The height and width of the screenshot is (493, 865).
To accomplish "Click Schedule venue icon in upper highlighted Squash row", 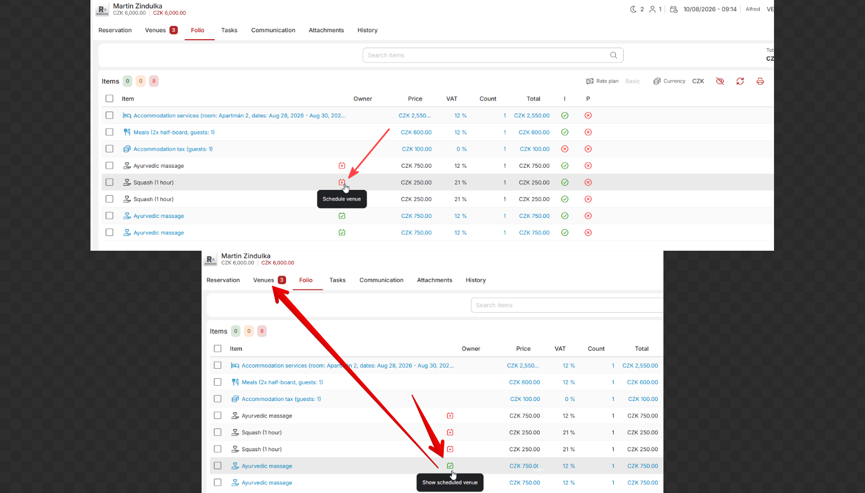I will pos(342,182).
